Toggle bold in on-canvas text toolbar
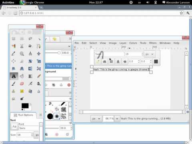The image size is (192, 144). click(104, 61)
